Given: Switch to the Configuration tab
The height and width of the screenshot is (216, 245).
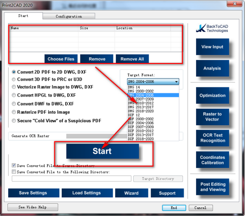Looking at the screenshot, I should coord(69,16).
